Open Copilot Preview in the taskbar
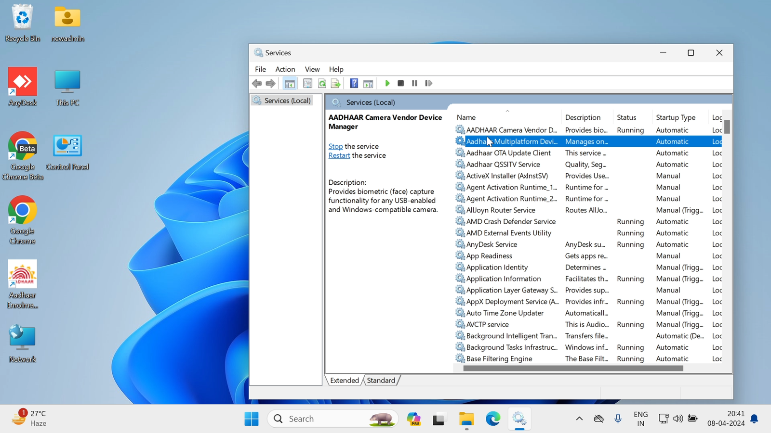The image size is (771, 433). (x=414, y=419)
